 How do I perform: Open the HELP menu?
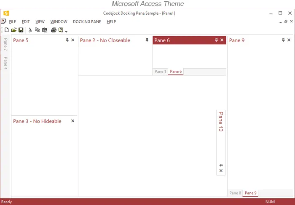pos(111,22)
